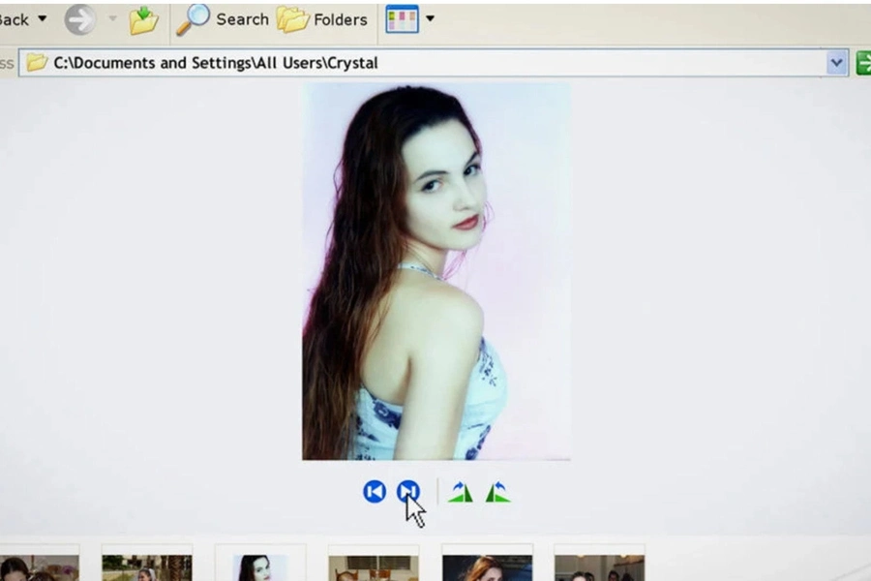Click the Up folder icon

click(143, 19)
